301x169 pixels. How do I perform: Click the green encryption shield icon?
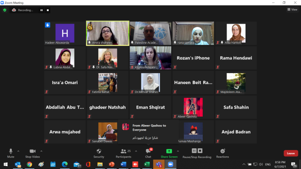[x=5, y=10]
